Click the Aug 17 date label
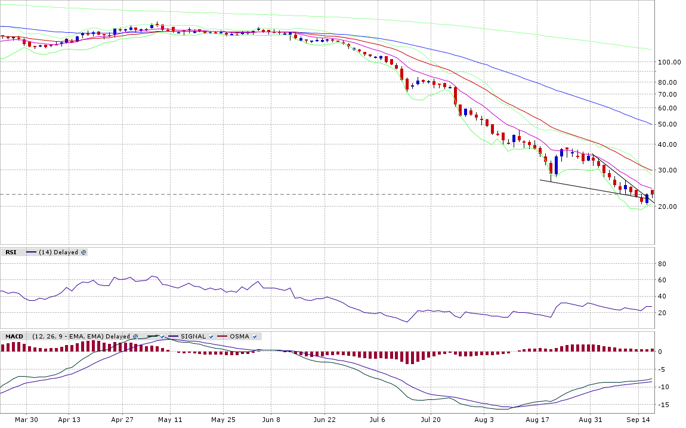Viewport: 686px width, 428px height. [x=537, y=420]
